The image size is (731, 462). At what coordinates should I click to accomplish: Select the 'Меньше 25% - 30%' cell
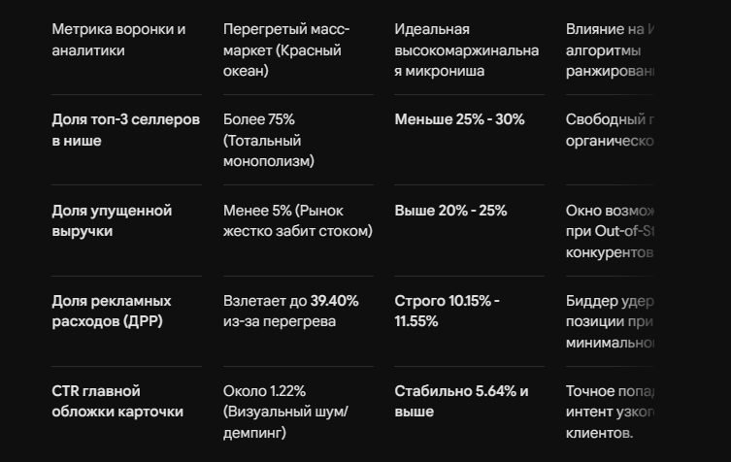click(x=459, y=119)
